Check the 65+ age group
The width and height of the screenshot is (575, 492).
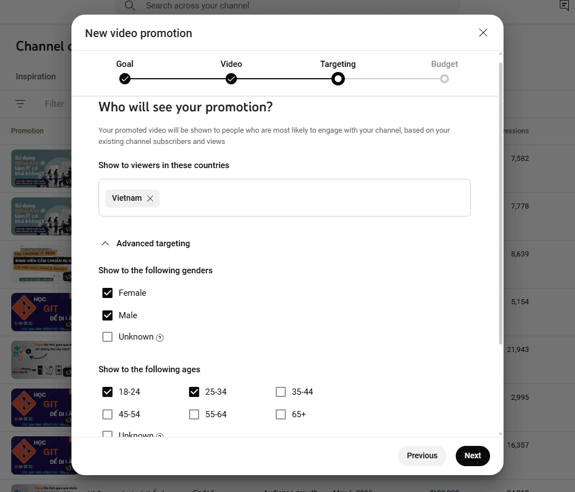point(281,414)
